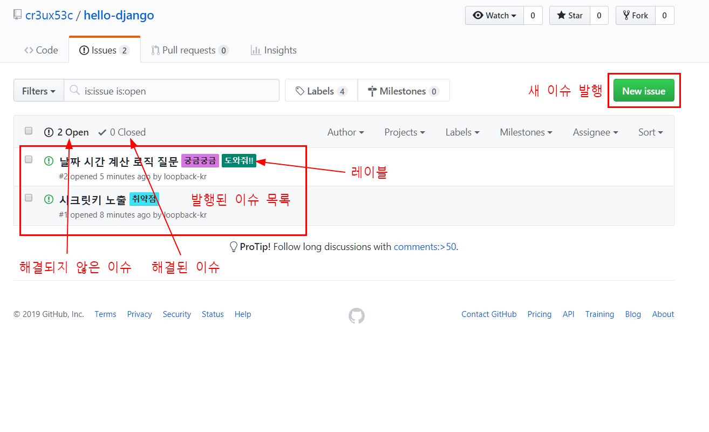Viewport: 709px width, 432px height.
Task: Open the hello-django repository link
Action: (x=119, y=15)
